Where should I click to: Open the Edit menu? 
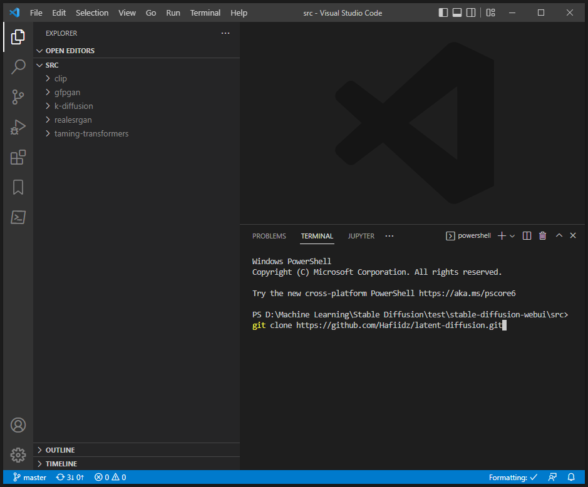click(59, 13)
